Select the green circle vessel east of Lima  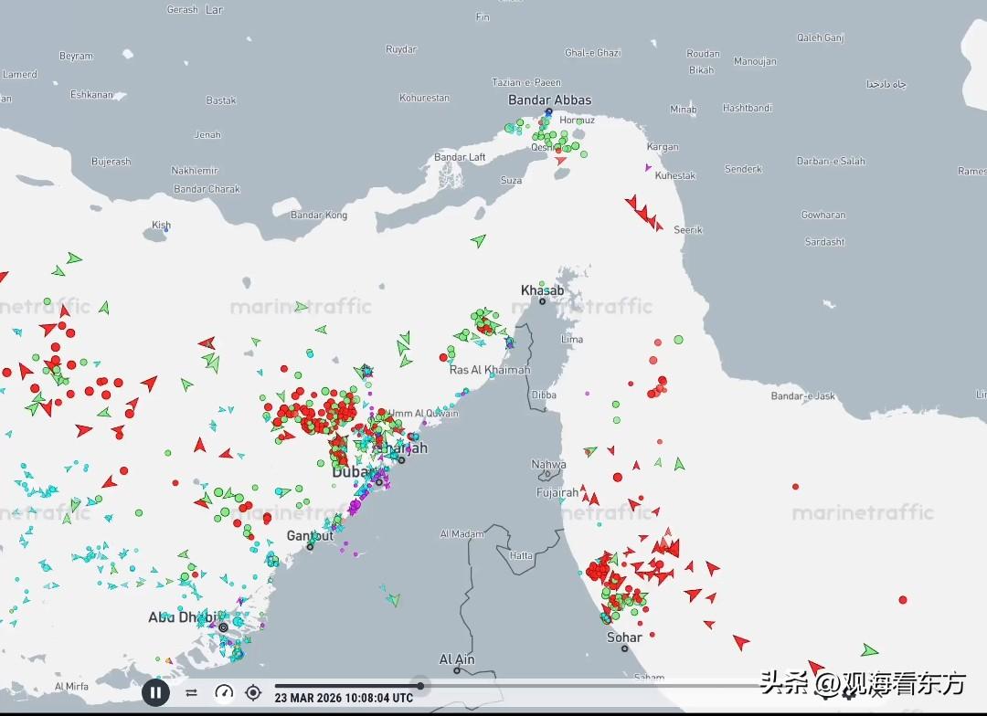click(678, 339)
